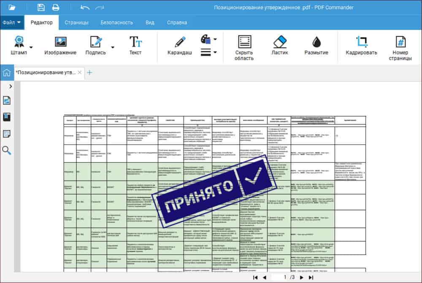This screenshot has width=422, height=283.
Task: Open the Signature (Подпись) dropdown arrow
Action: 112,47
